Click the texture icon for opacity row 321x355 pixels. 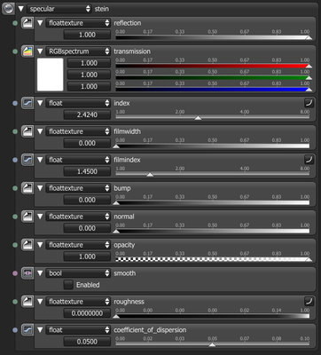[27, 245]
